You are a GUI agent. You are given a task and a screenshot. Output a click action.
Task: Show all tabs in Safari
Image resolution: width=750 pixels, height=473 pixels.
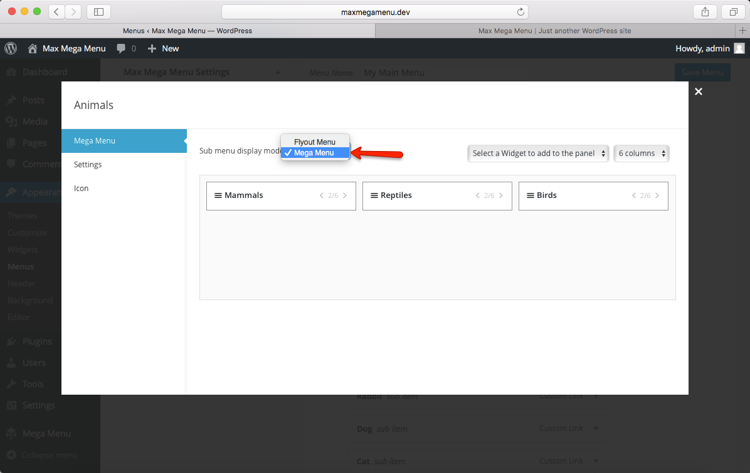733,12
